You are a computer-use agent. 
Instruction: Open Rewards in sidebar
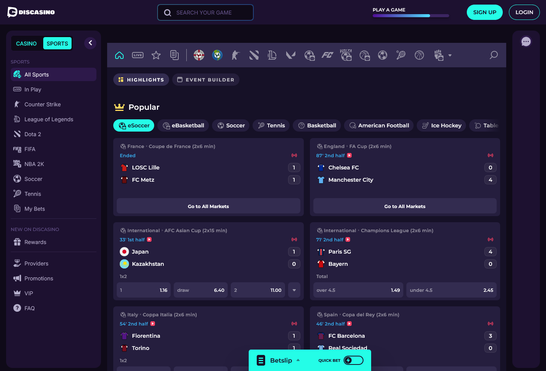(54, 242)
